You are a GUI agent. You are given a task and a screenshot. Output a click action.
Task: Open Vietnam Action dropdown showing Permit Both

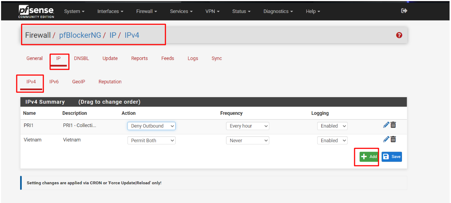point(151,140)
